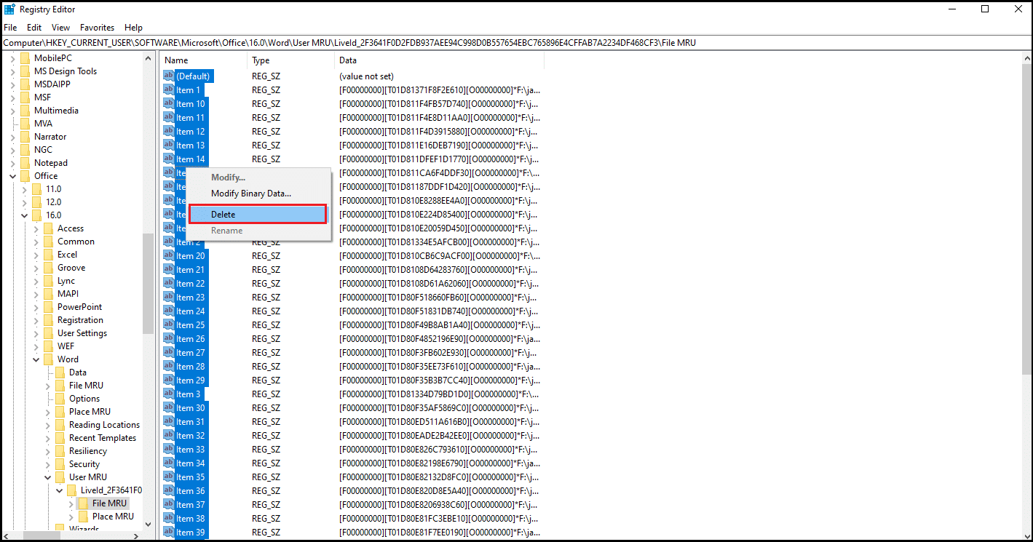Screen dimensions: 1033x542
Task: Click the string value icon for Item 23
Action: 169,298
